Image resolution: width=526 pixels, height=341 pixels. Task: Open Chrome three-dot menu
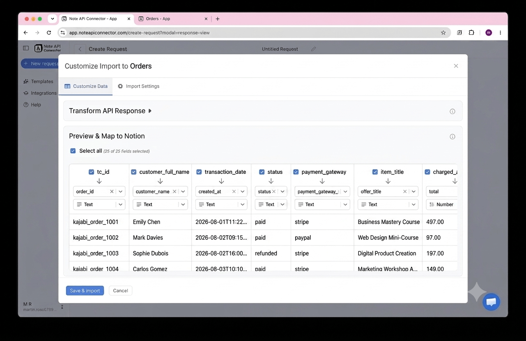[x=500, y=33]
